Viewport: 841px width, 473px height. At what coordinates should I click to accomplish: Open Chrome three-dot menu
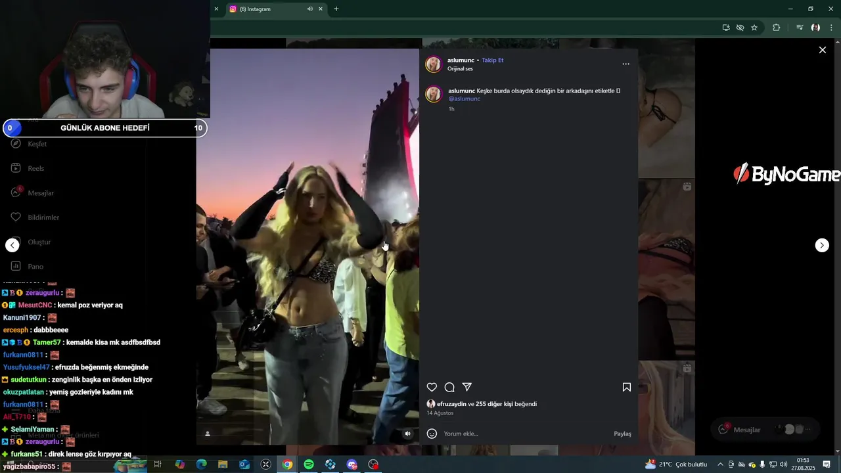[x=831, y=28]
